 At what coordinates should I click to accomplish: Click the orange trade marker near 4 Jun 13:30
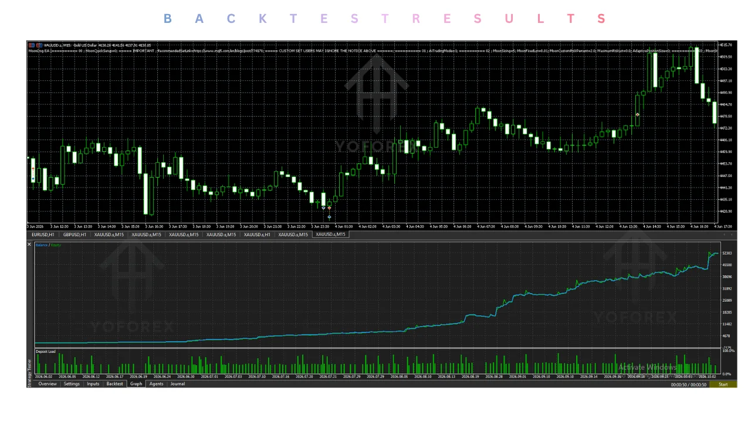coord(637,115)
